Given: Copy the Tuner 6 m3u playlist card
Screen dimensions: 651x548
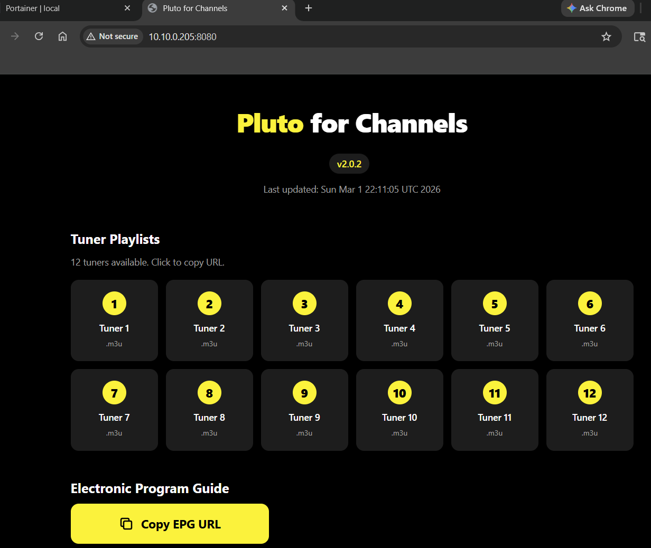Looking at the screenshot, I should [x=590, y=320].
